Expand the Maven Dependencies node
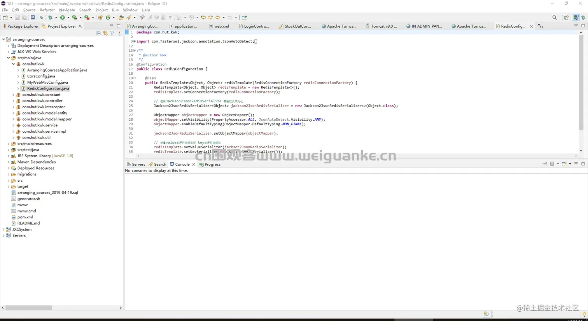 point(9,162)
